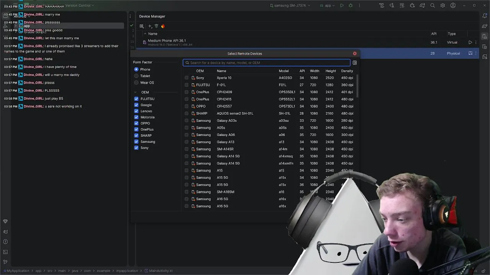Click the Firebase flame icon in Device Manager
Screen dimensions: 490x275
(x=163, y=26)
